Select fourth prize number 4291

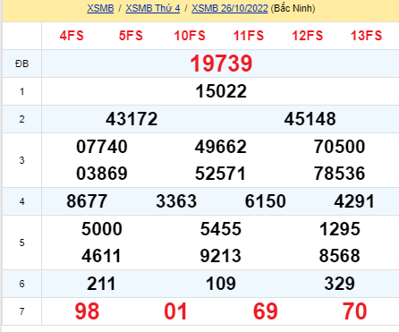click(354, 201)
